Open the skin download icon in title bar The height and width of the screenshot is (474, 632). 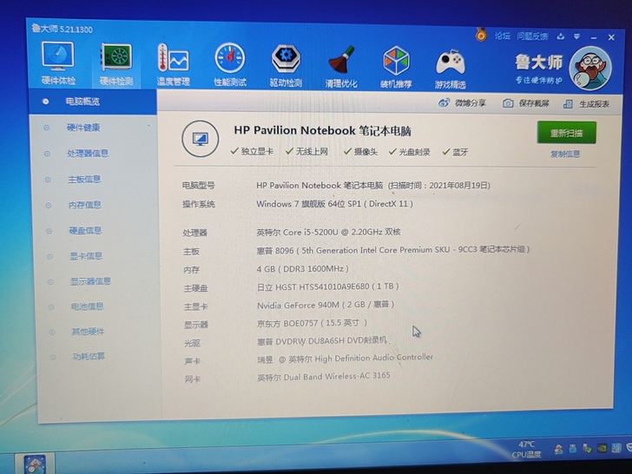pos(560,36)
